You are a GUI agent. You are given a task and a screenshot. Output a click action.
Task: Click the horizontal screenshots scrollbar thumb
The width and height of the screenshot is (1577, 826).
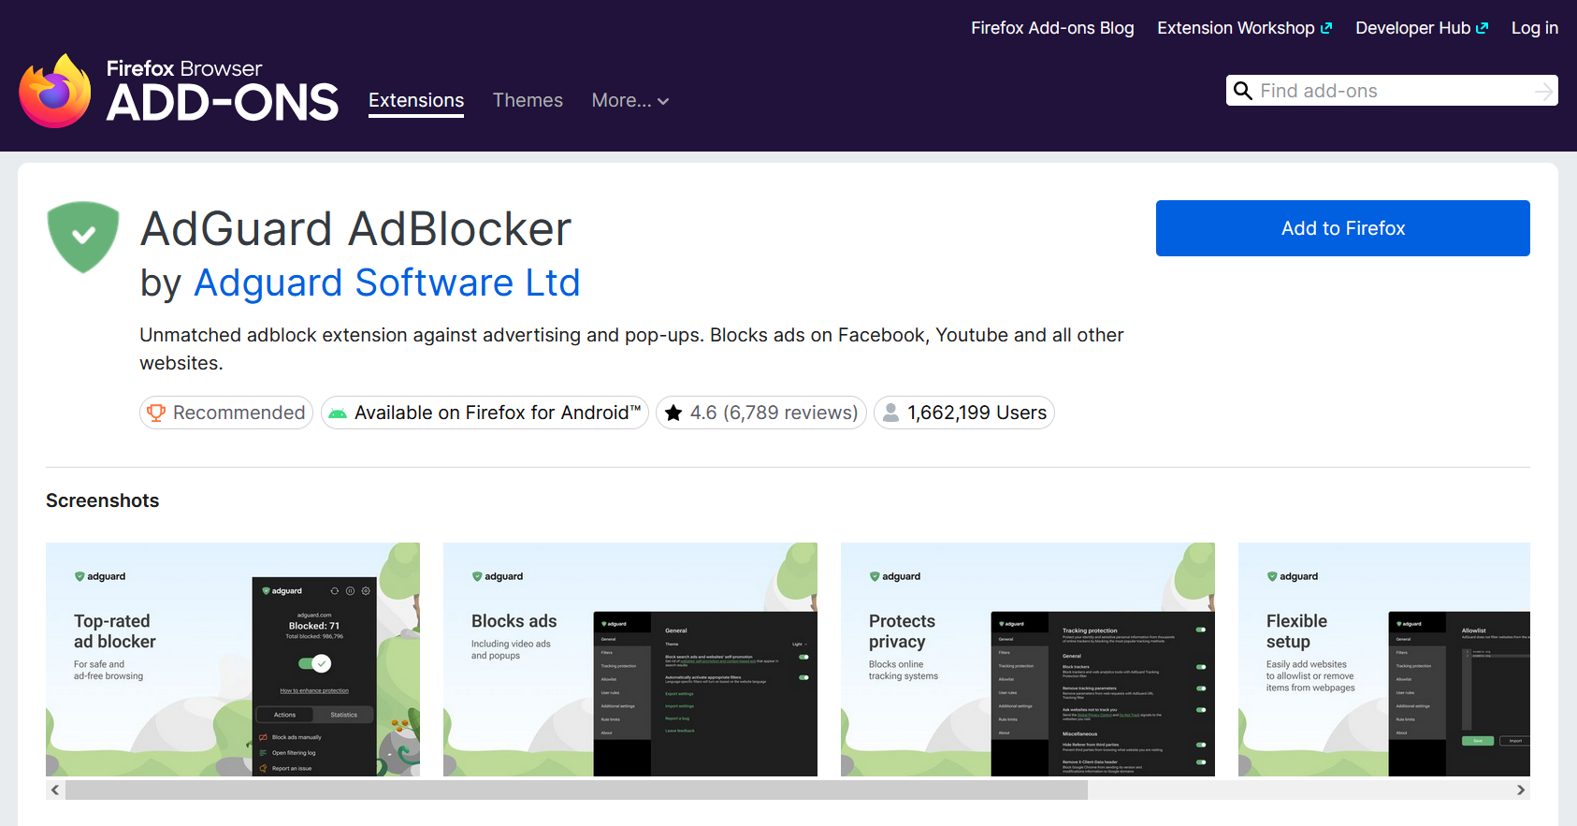(576, 790)
